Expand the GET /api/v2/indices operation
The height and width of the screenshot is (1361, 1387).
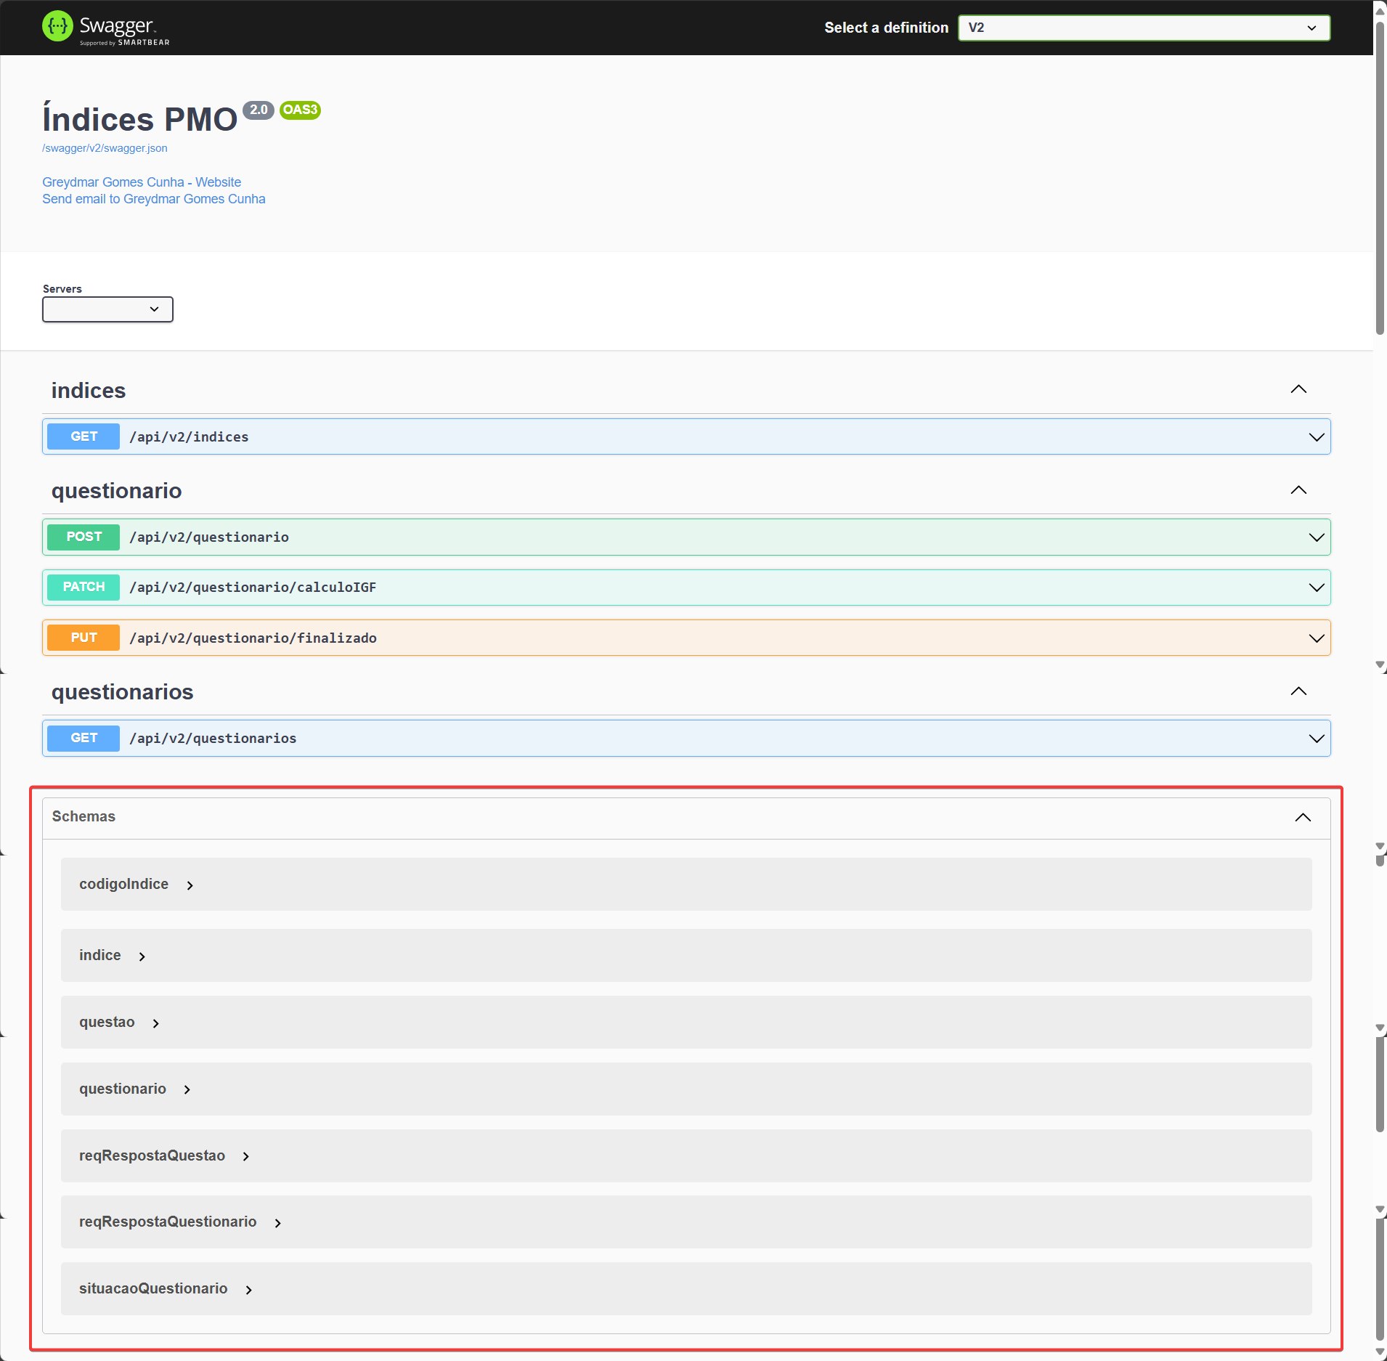[1316, 436]
